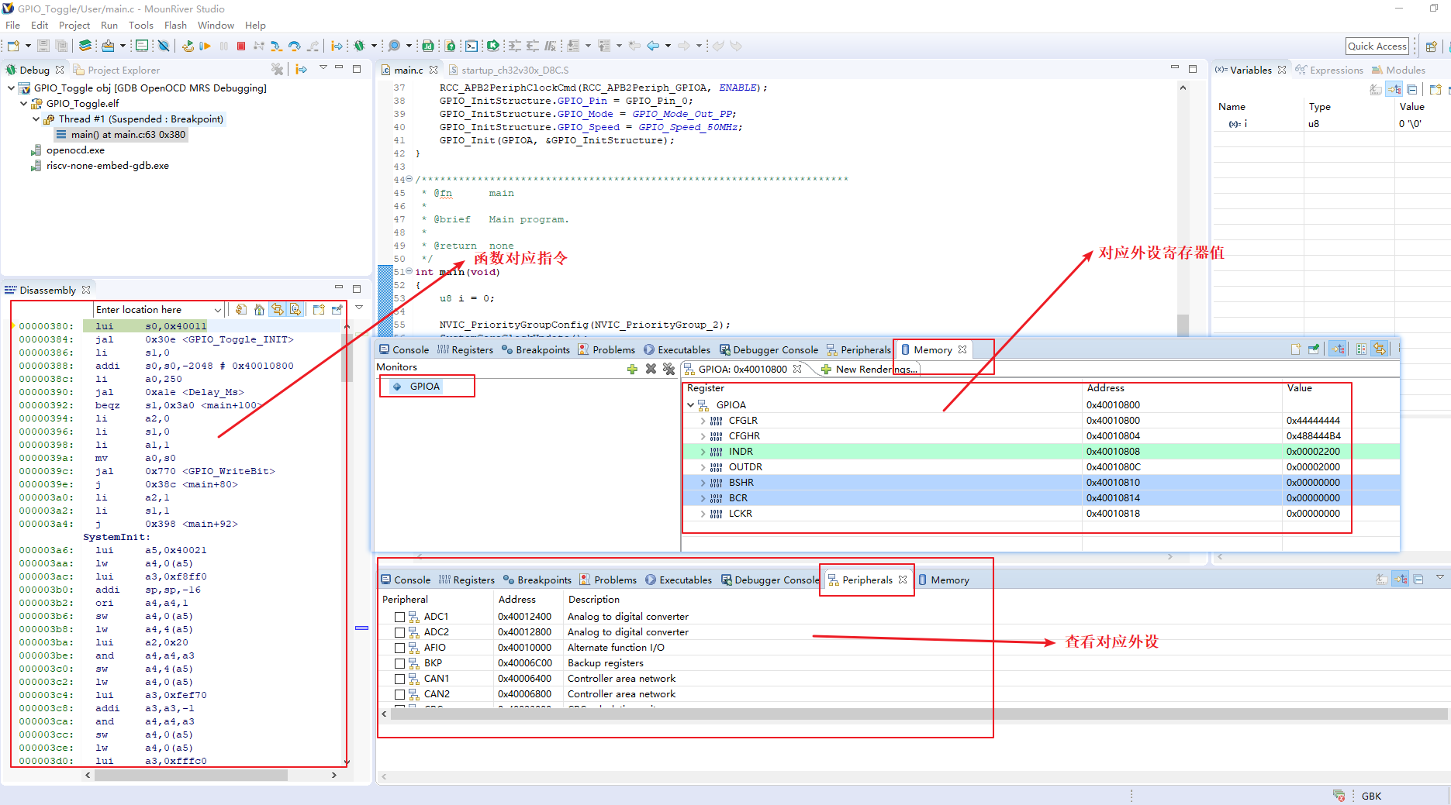Expand the INDR register row
The image size is (1451, 805).
[x=703, y=451]
